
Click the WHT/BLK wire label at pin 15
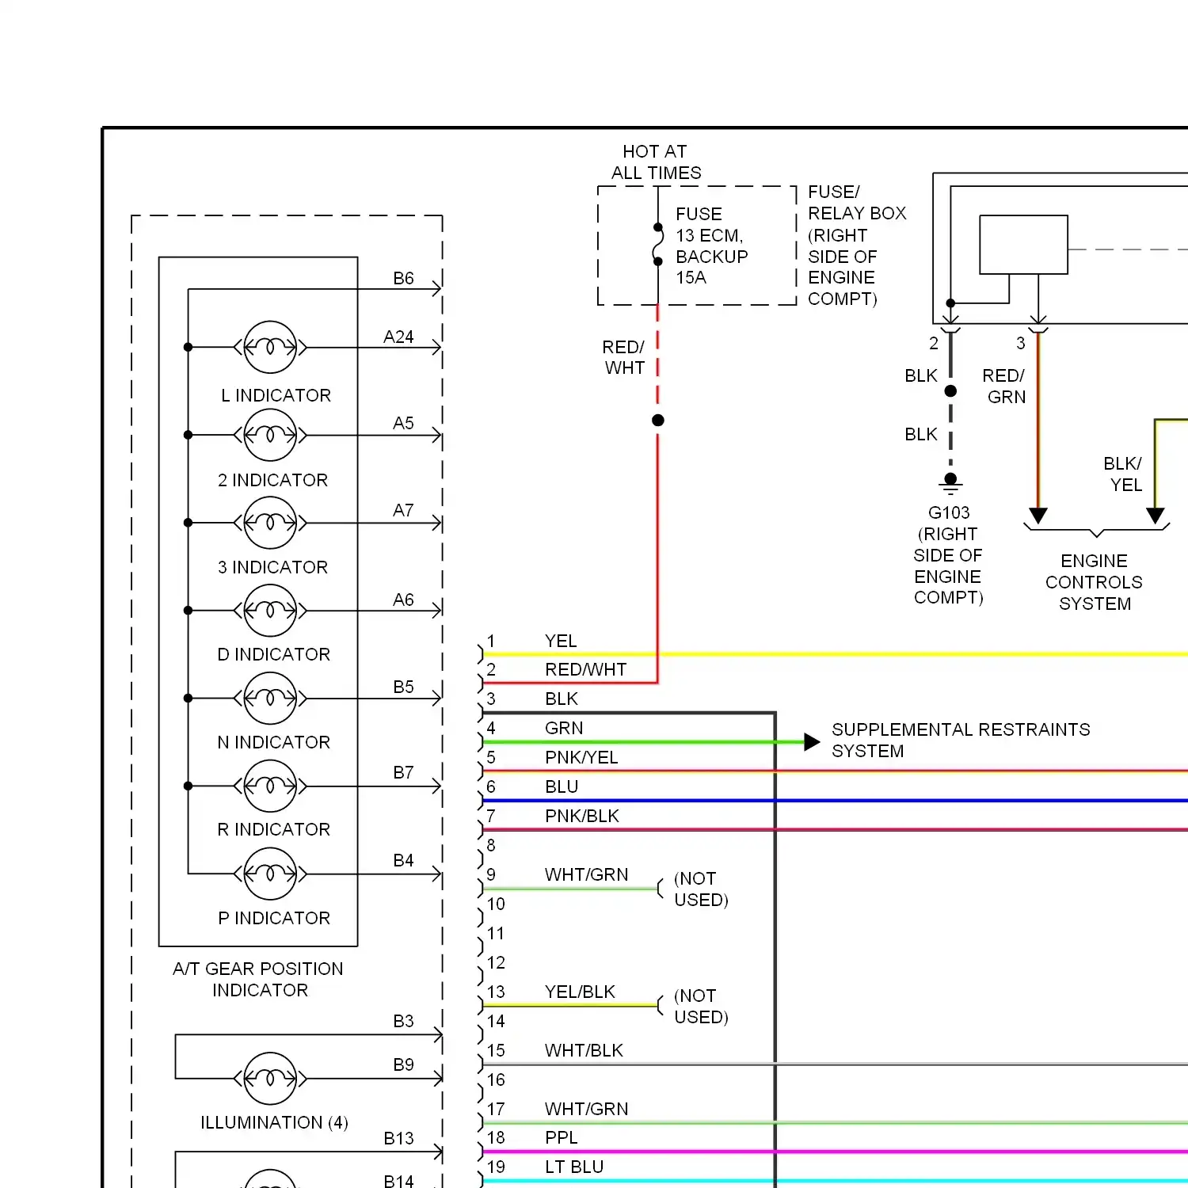584,1050
